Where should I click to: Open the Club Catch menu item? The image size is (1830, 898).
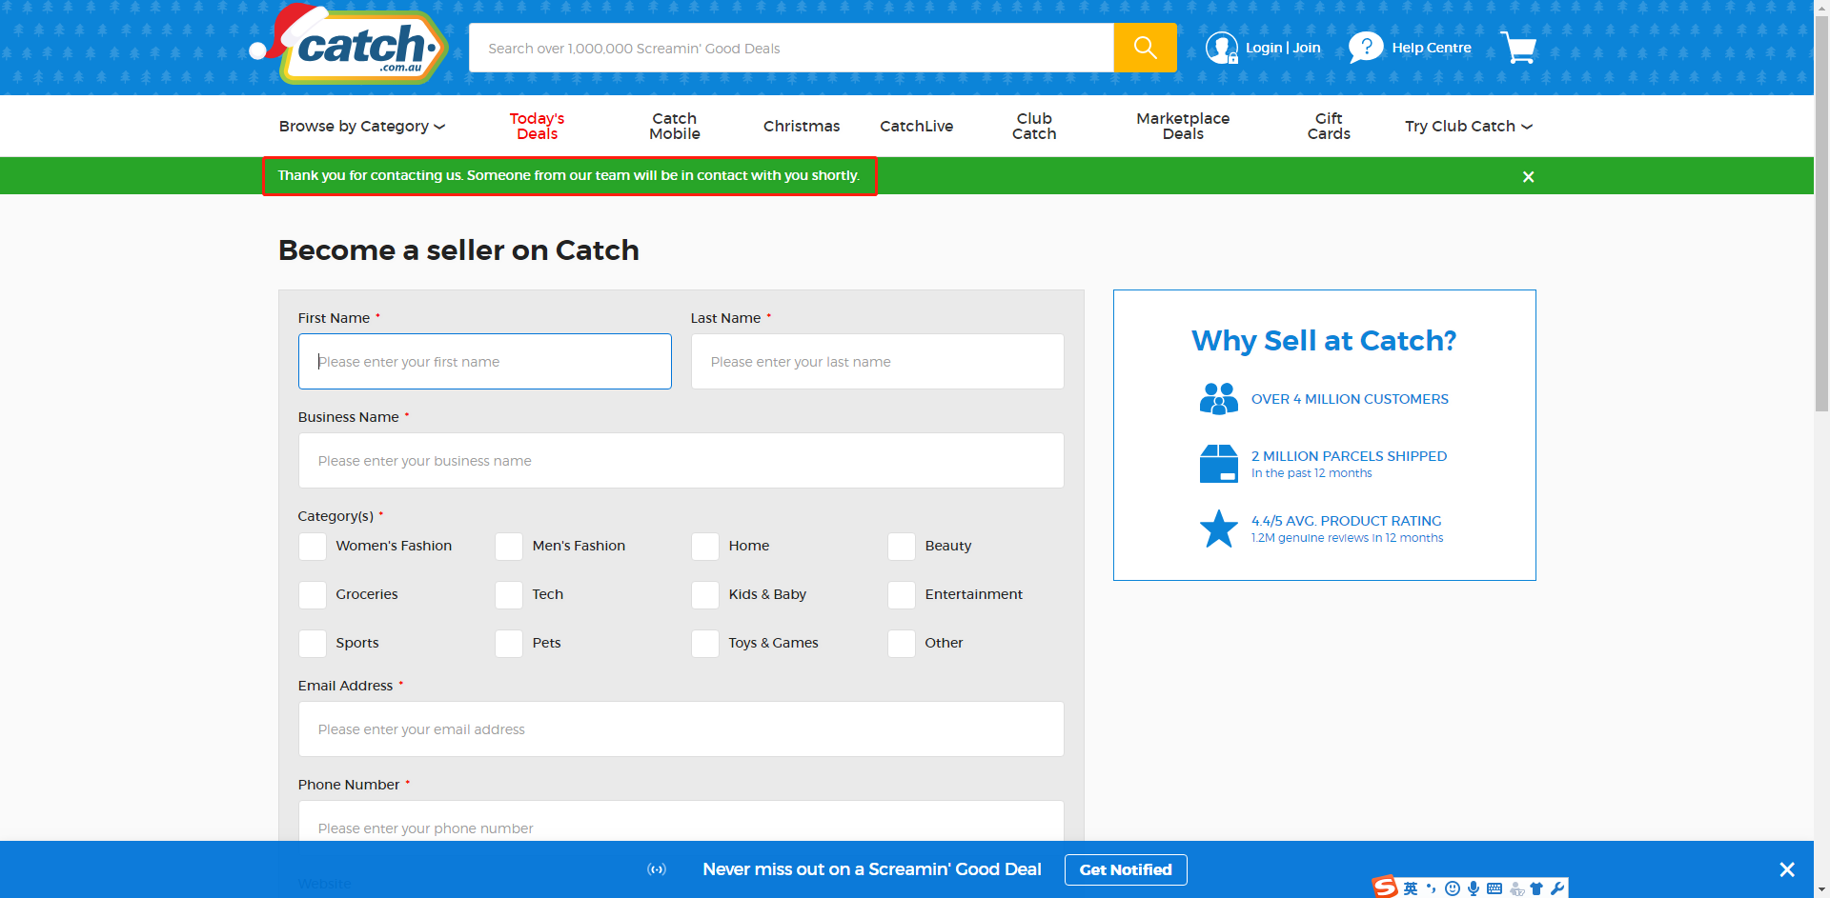pyautogui.click(x=1034, y=126)
